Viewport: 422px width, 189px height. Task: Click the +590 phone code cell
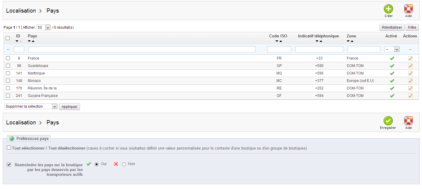point(319,66)
